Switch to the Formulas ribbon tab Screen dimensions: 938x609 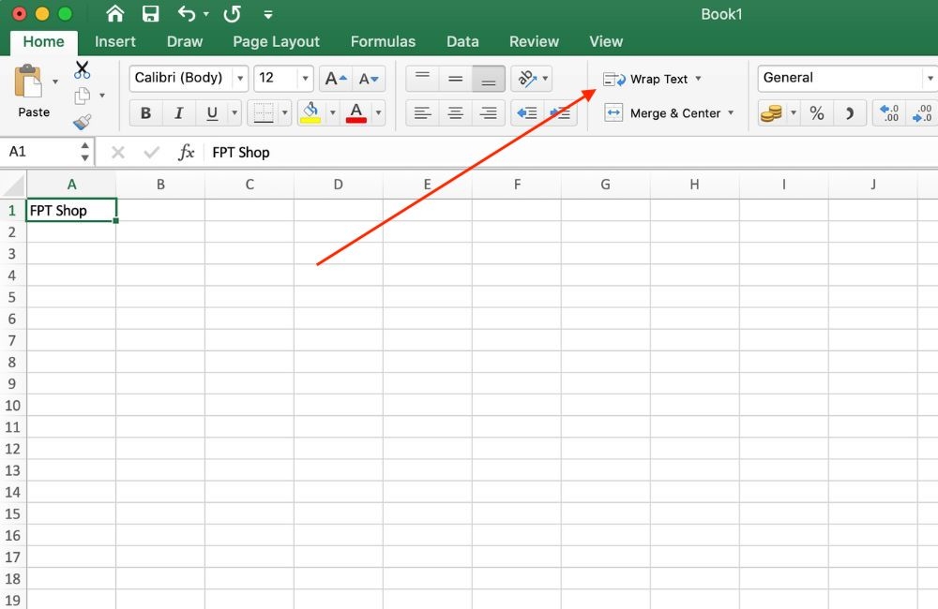click(x=383, y=41)
